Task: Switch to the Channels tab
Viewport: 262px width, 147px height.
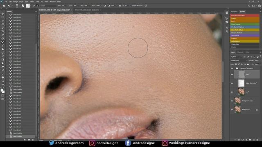Action: click(x=240, y=52)
